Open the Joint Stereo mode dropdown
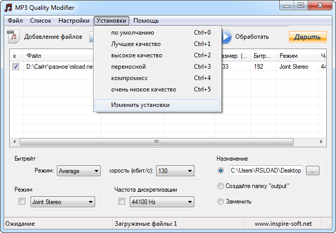Screen dimensions: 336x233 (63, 202)
